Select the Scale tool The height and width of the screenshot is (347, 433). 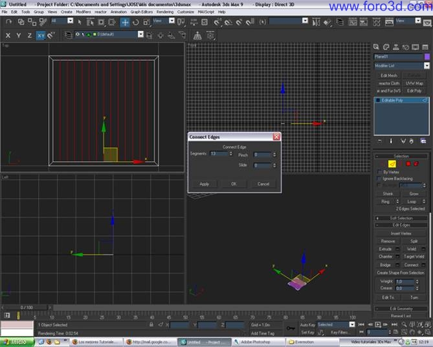[146, 22]
